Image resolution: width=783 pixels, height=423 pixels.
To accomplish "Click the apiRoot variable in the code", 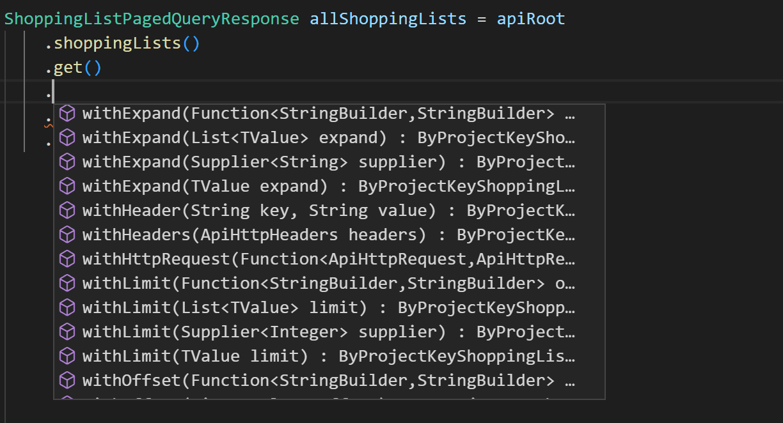I will pos(531,19).
